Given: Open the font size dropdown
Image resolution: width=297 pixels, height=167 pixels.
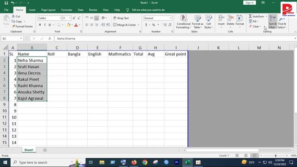Looking at the screenshot, I should tap(70, 18).
